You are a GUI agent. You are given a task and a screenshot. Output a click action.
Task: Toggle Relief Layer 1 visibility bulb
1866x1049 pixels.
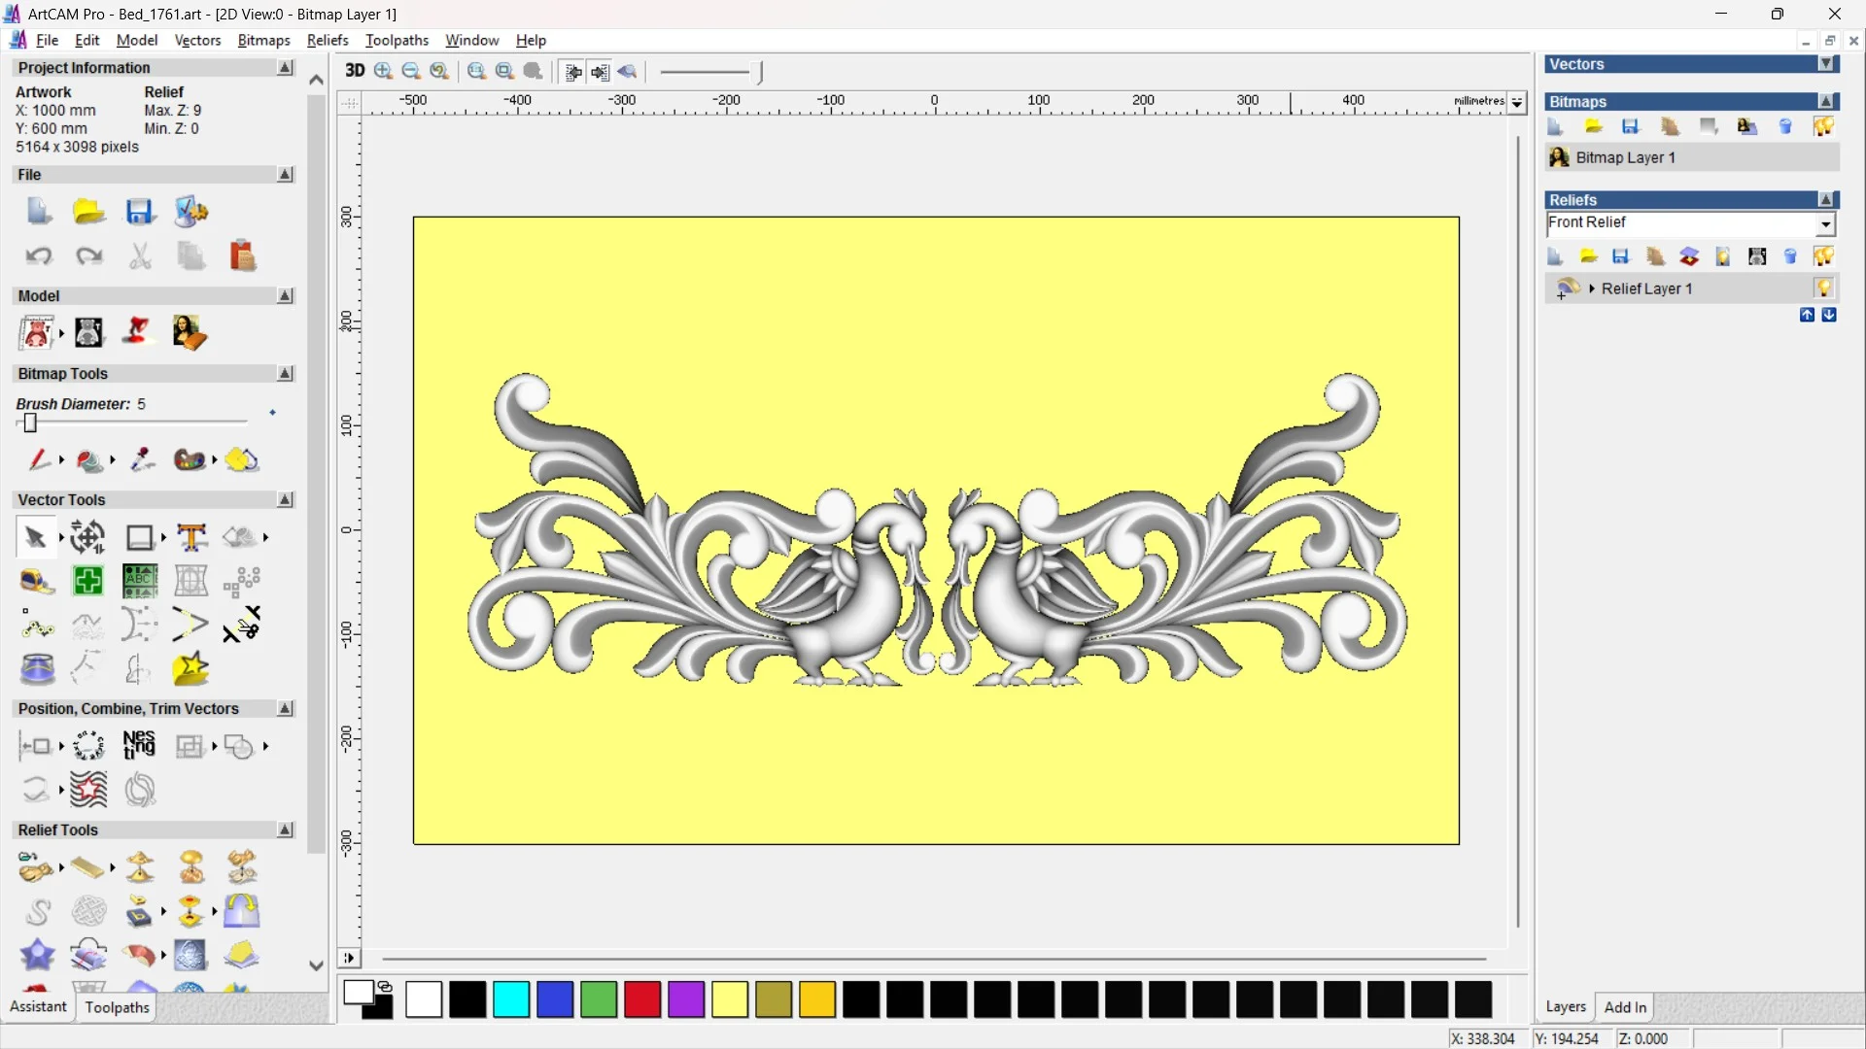(1823, 288)
